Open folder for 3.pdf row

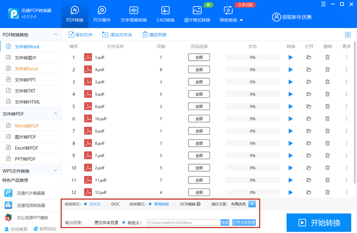(x=309, y=82)
